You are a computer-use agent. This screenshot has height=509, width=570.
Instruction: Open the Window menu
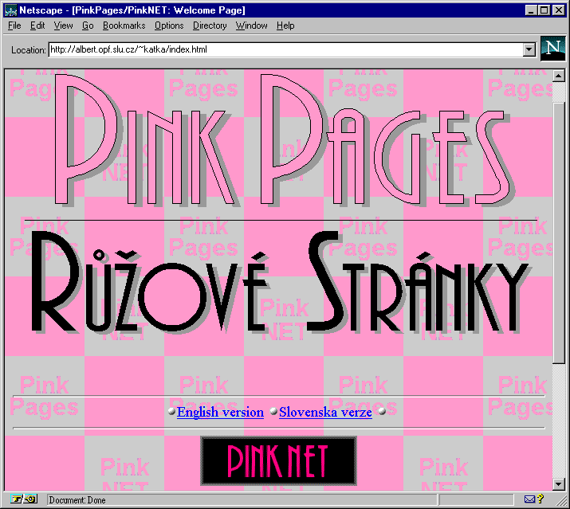(252, 25)
